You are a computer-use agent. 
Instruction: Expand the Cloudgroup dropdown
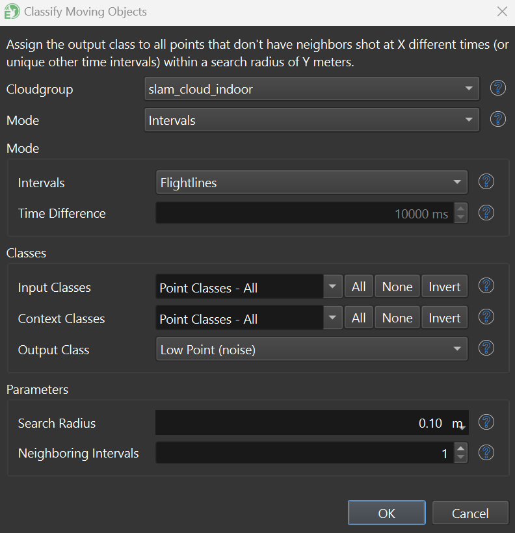[311, 89]
